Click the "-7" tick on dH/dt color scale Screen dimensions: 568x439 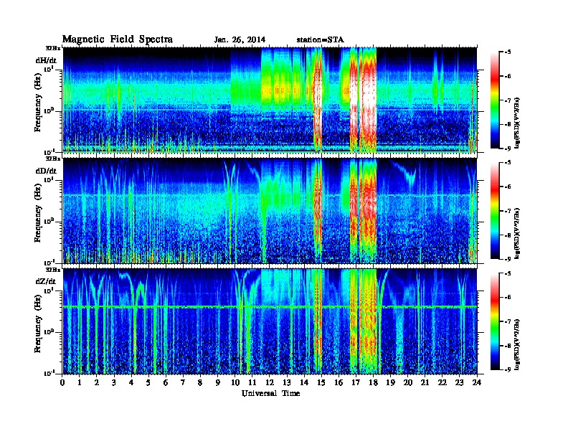pos(507,100)
